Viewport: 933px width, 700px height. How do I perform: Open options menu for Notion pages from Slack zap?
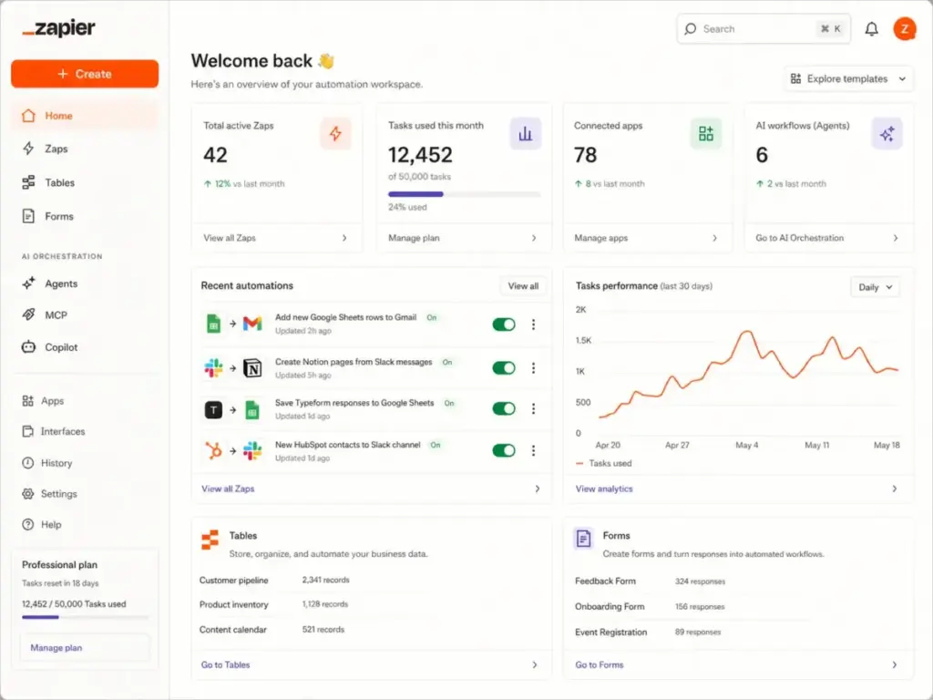coord(533,368)
